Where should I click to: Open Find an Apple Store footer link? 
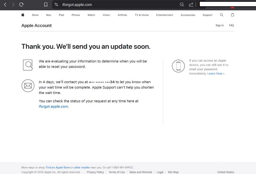pos(58,167)
